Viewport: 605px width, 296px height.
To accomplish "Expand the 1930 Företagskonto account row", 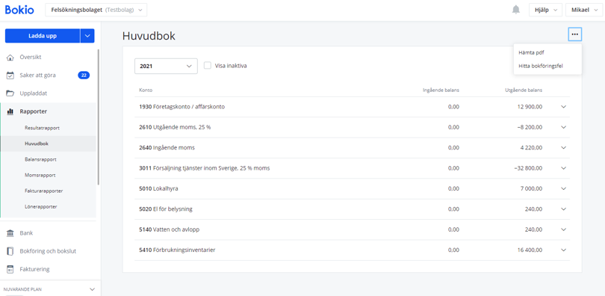I will pyautogui.click(x=352, y=107).
